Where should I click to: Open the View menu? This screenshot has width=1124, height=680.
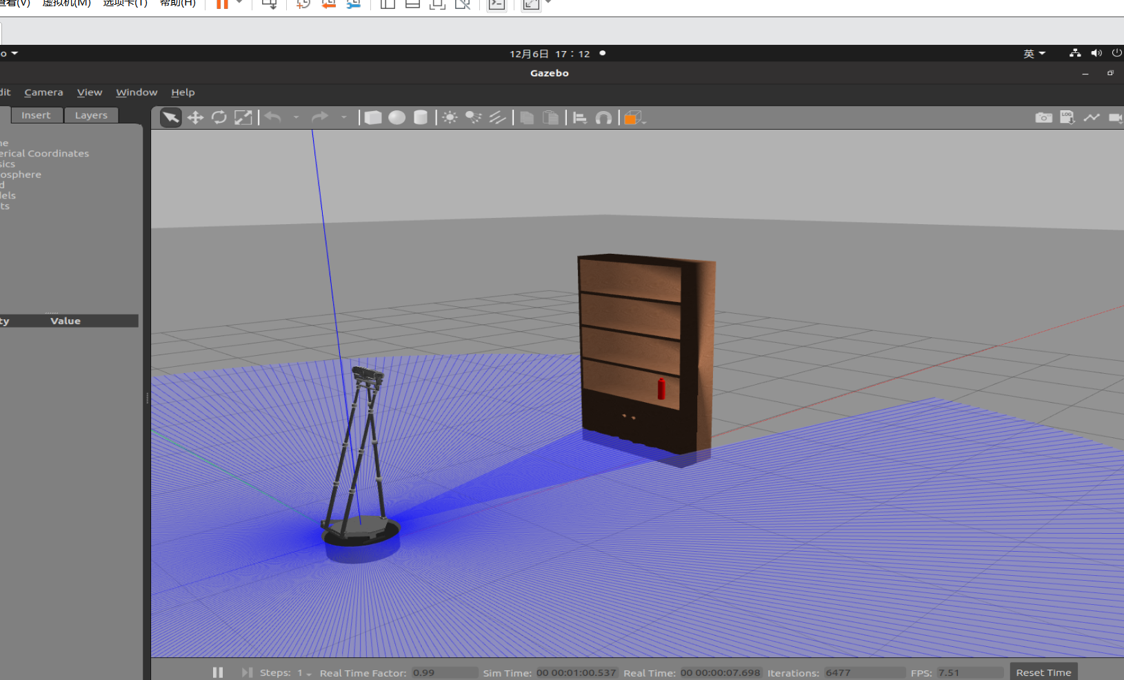click(x=90, y=92)
